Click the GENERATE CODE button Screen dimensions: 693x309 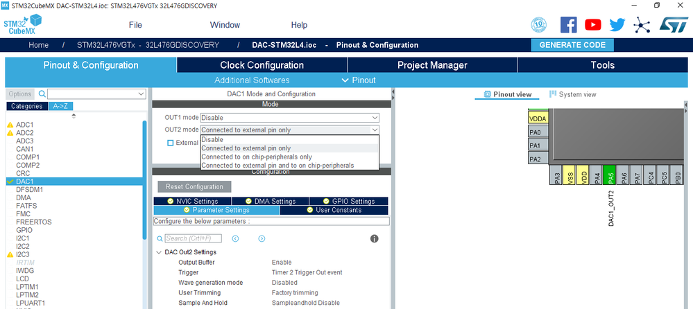[x=572, y=45]
